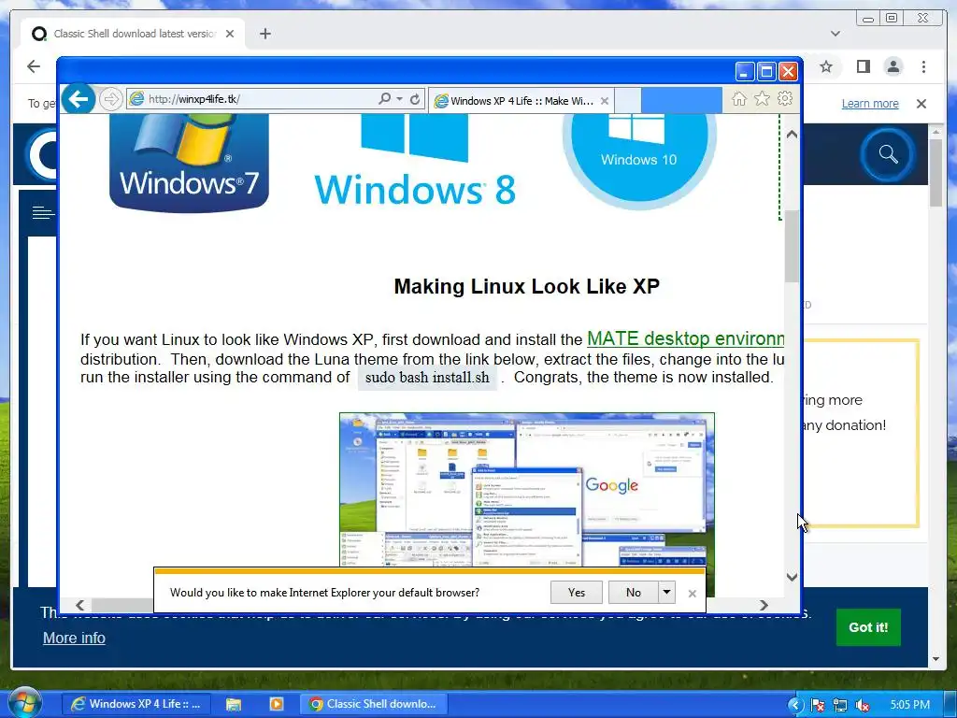957x718 pixels.
Task: Click the IE Home icon
Action: pyautogui.click(x=738, y=99)
